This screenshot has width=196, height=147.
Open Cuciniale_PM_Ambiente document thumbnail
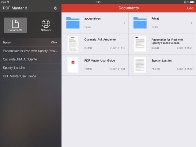(x=73, y=44)
